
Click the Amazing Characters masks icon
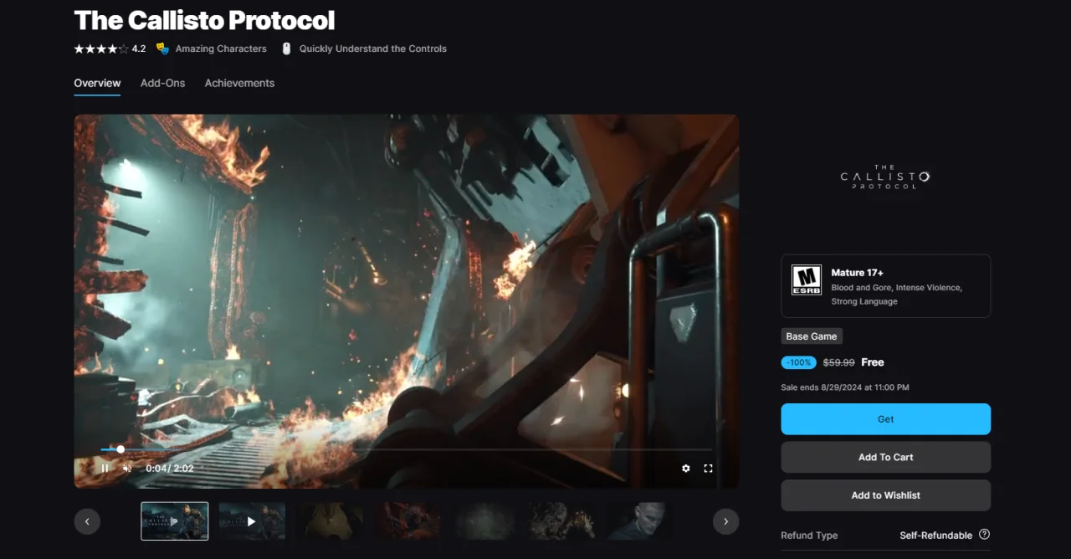point(162,49)
